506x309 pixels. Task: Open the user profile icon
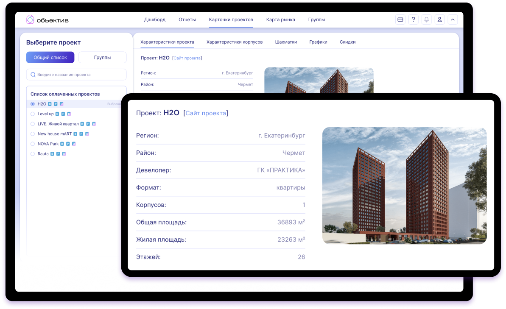(439, 19)
